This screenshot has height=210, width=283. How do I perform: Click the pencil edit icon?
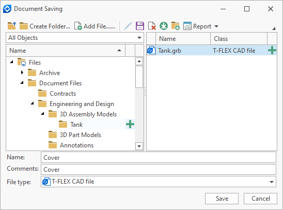click(x=128, y=26)
